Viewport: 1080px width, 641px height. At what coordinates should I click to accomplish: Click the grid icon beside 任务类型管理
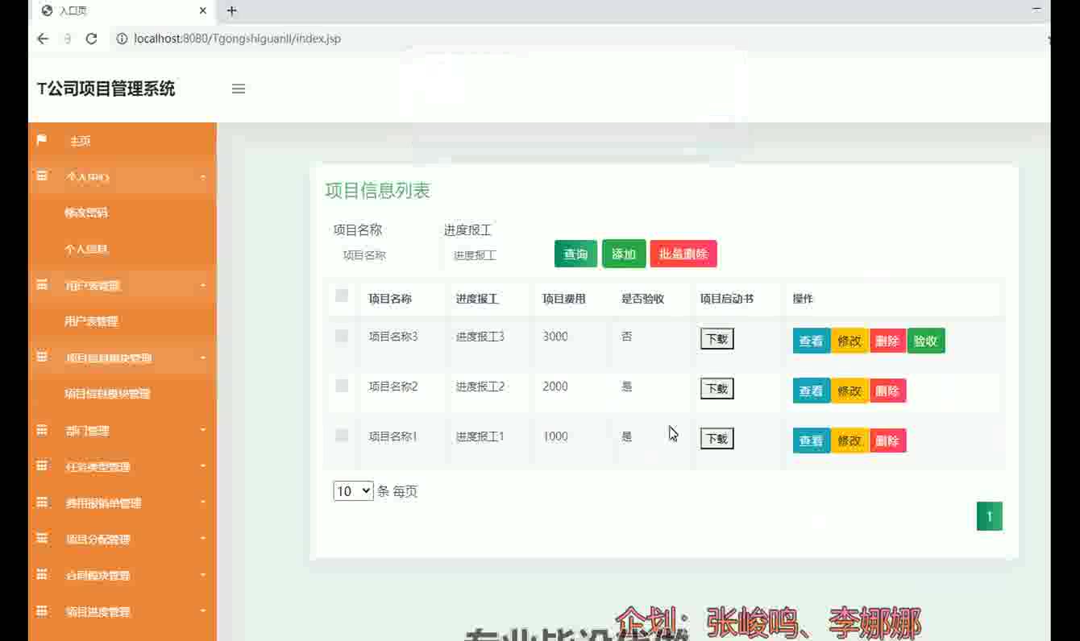42,466
